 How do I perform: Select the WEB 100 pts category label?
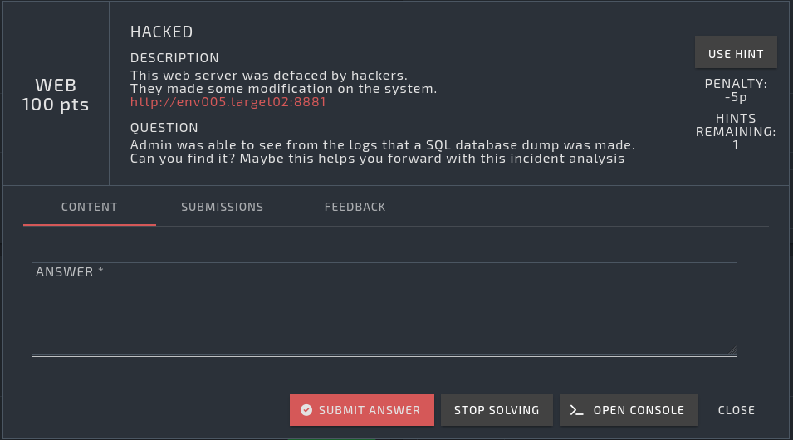pyautogui.click(x=56, y=95)
